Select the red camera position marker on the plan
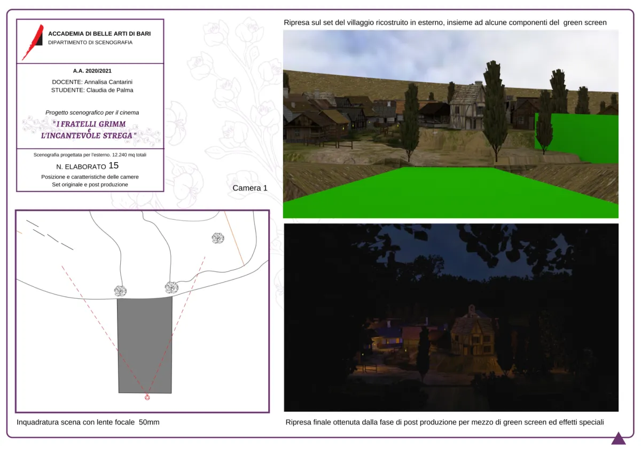The image size is (641, 449). [x=147, y=397]
